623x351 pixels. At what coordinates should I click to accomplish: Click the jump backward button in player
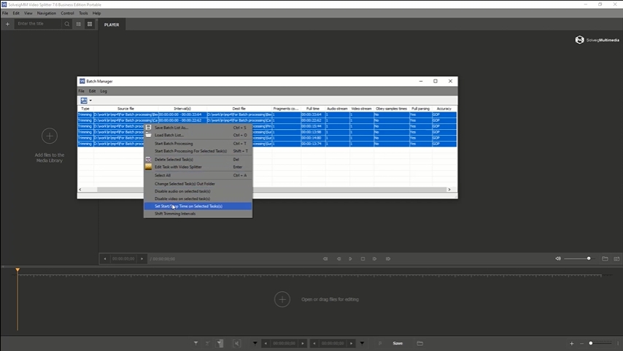[x=325, y=259]
